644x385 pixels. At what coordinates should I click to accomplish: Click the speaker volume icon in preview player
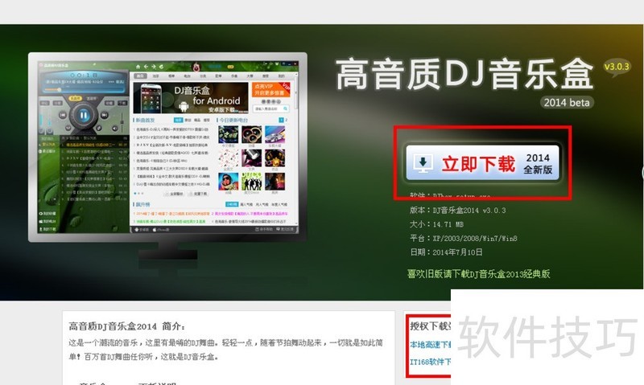coord(115,129)
